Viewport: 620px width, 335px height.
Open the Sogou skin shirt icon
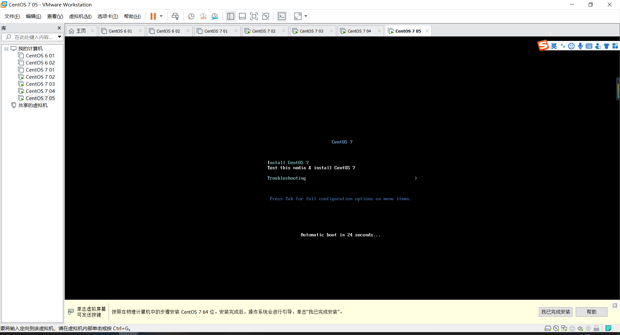pos(606,46)
